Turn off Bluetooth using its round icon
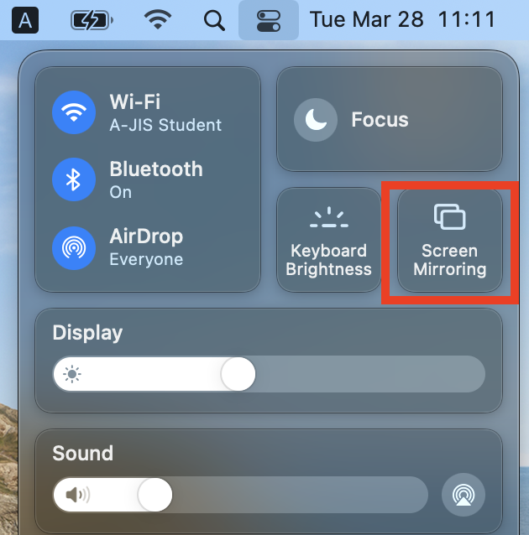Viewport: 529px width, 535px height. pyautogui.click(x=74, y=179)
